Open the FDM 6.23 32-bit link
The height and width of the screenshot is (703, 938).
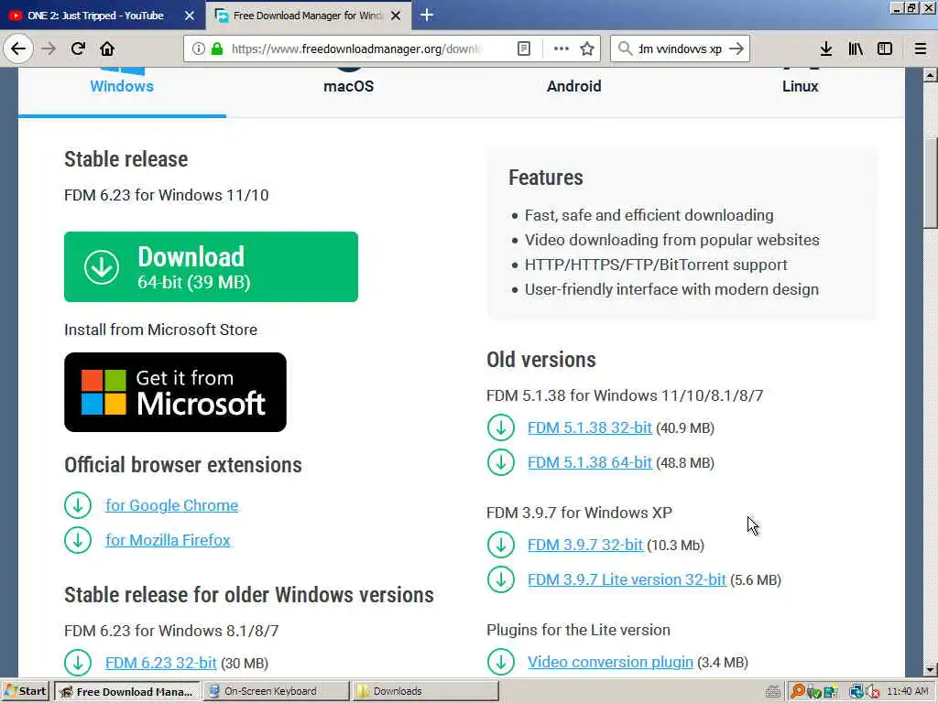tap(161, 663)
